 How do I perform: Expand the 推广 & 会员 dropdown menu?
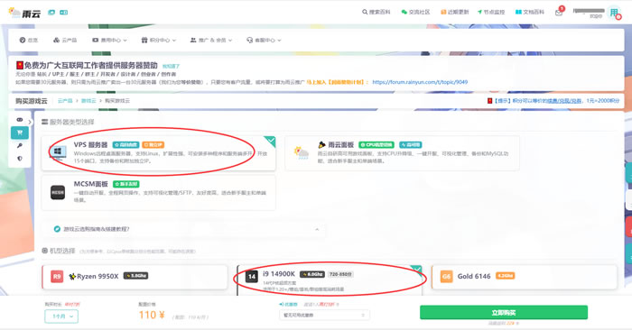coord(211,41)
